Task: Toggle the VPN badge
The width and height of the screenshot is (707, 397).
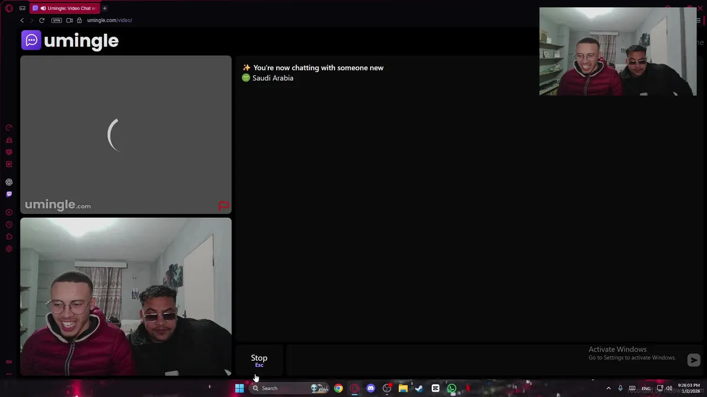Action: (56, 20)
